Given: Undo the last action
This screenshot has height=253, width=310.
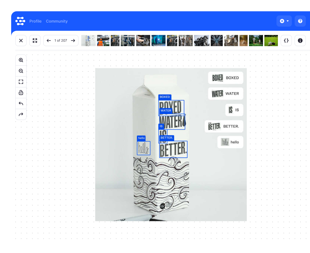Looking at the screenshot, I should tap(21, 104).
